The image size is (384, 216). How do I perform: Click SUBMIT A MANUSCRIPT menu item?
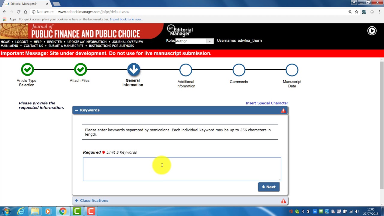[x=66, y=46]
